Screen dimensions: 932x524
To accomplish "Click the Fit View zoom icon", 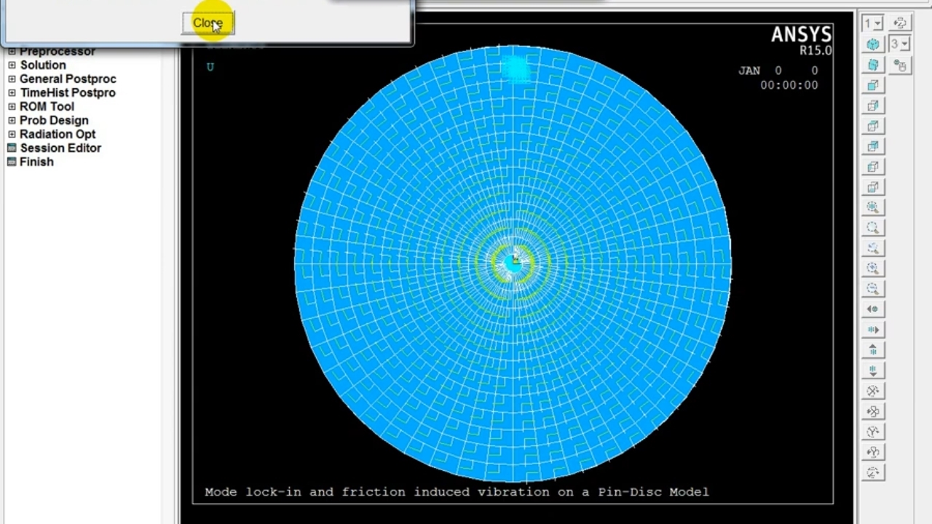I will pos(873,207).
